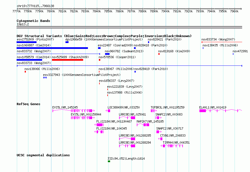Screen dimensions: 250x172
Task: Open the nsv960782 (Sudmant2013) variant
Action: tap(124, 51)
